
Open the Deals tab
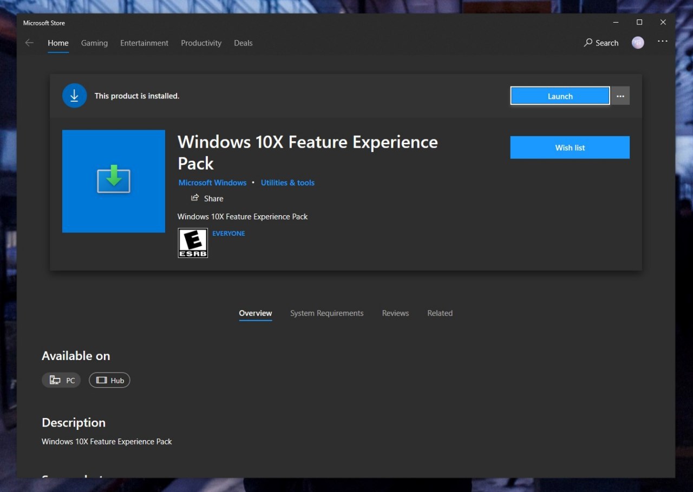[x=243, y=43]
